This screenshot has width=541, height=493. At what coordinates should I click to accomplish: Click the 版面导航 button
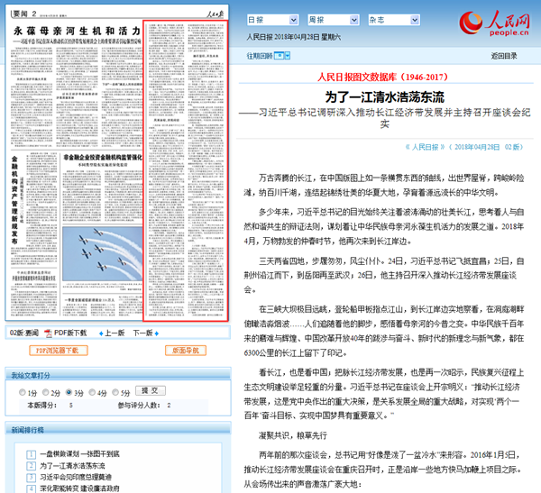click(x=186, y=351)
